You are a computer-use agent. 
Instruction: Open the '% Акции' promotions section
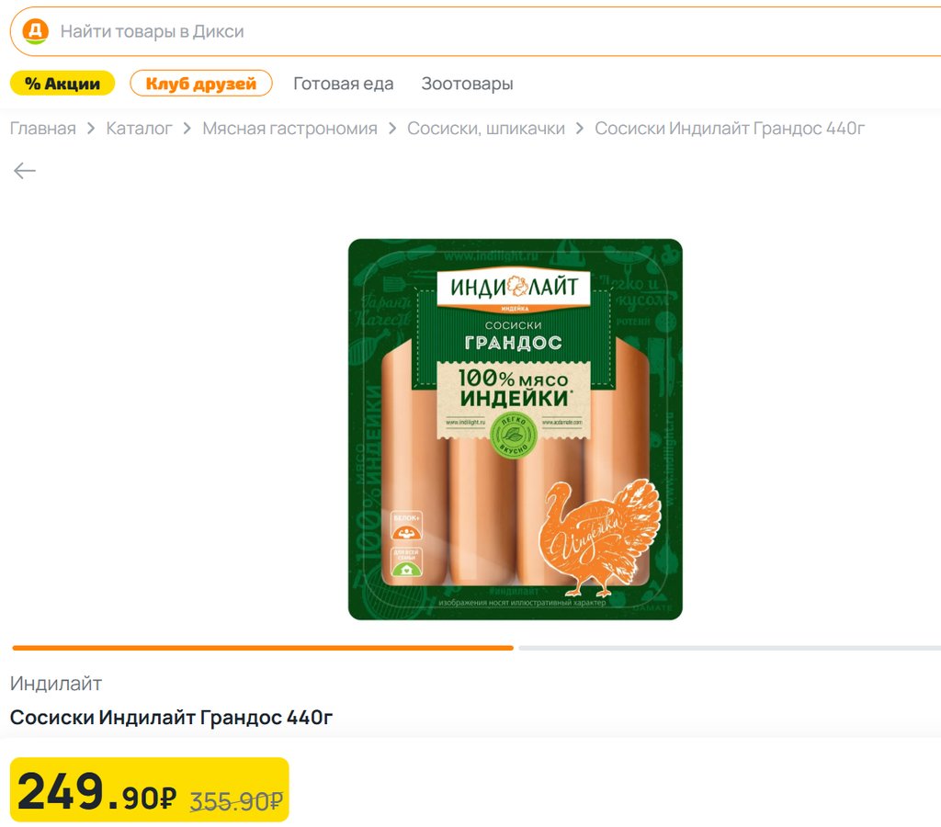62,84
